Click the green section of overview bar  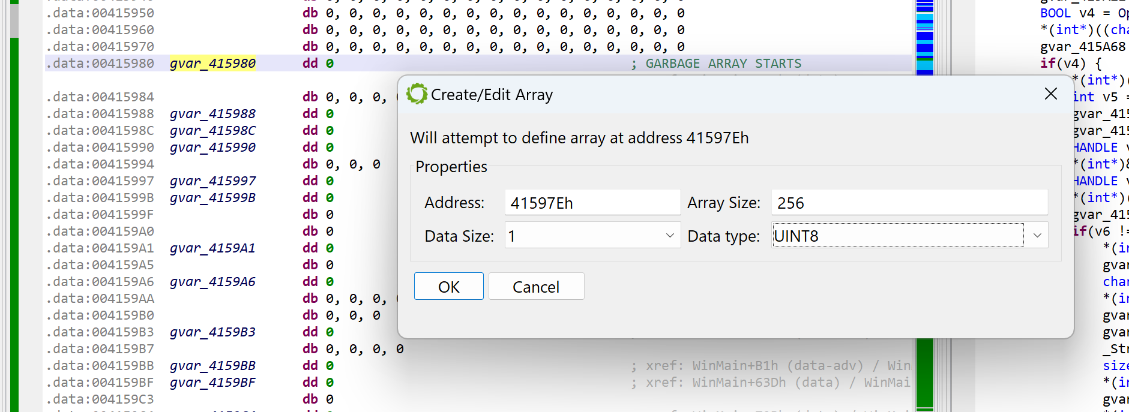[925, 373]
